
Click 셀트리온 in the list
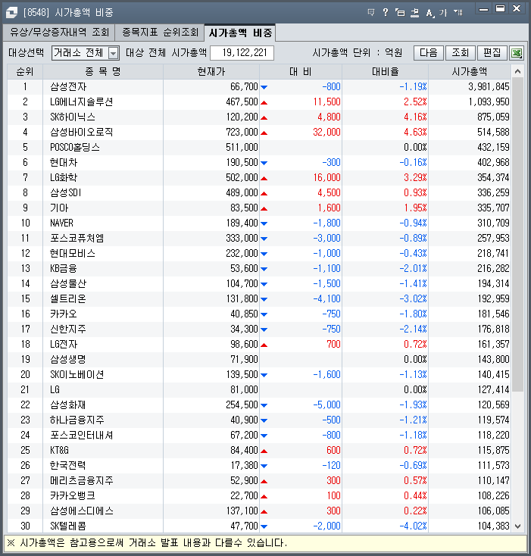click(x=68, y=299)
